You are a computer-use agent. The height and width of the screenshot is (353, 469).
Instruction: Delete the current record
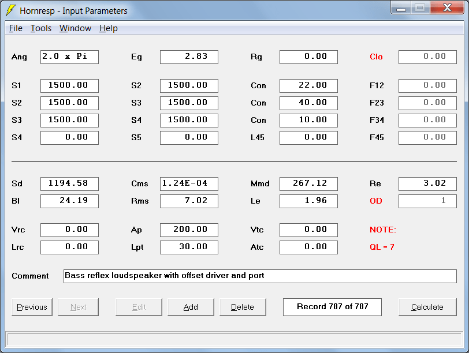243,307
